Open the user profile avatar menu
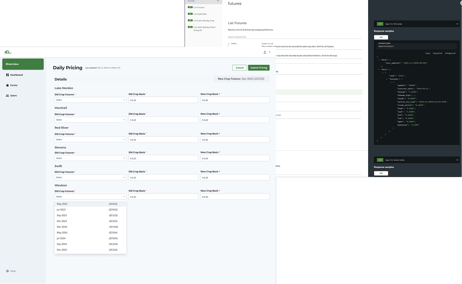The image size is (462, 284). click(x=265, y=52)
